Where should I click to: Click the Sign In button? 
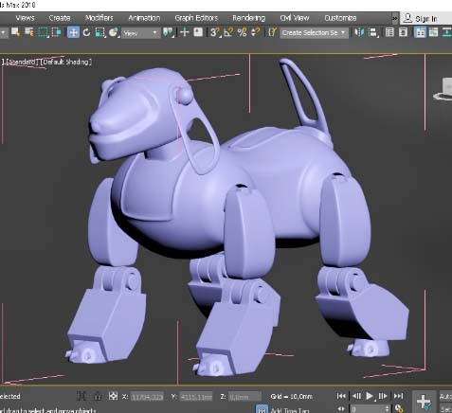[x=422, y=19]
